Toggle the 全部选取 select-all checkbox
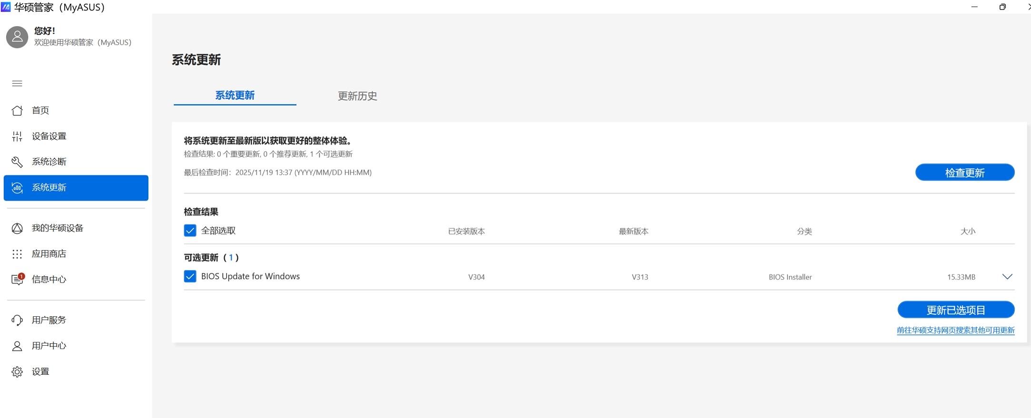Screen dimensions: 1031x418 pyautogui.click(x=190, y=231)
